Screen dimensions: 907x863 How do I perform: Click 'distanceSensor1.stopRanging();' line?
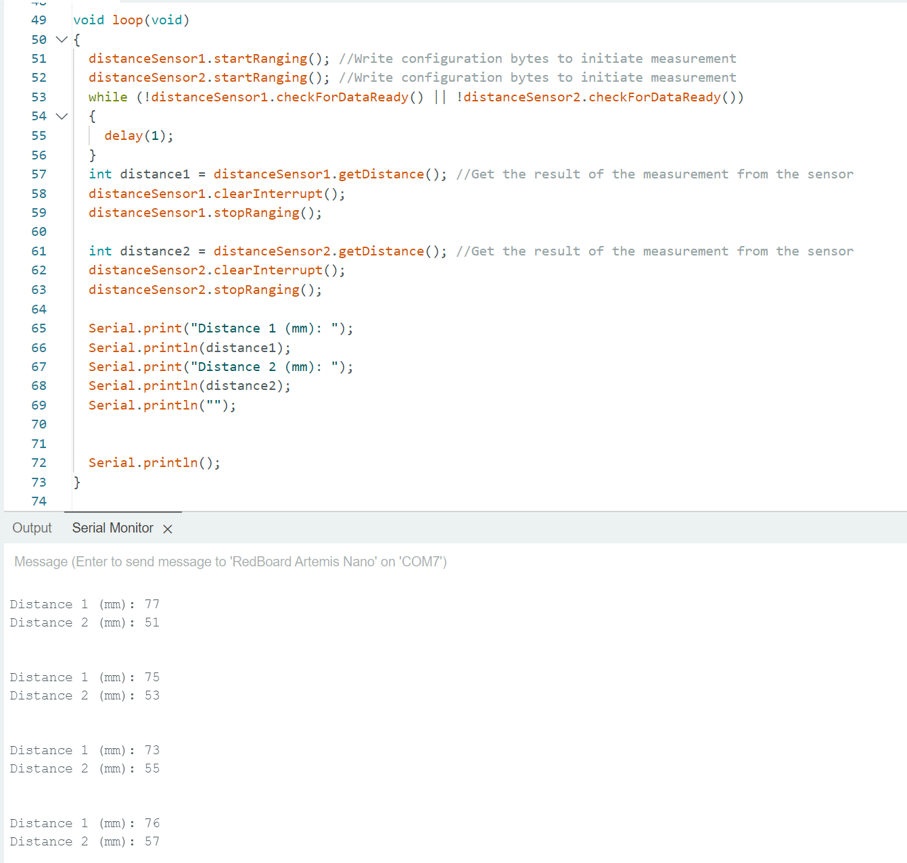tap(205, 213)
